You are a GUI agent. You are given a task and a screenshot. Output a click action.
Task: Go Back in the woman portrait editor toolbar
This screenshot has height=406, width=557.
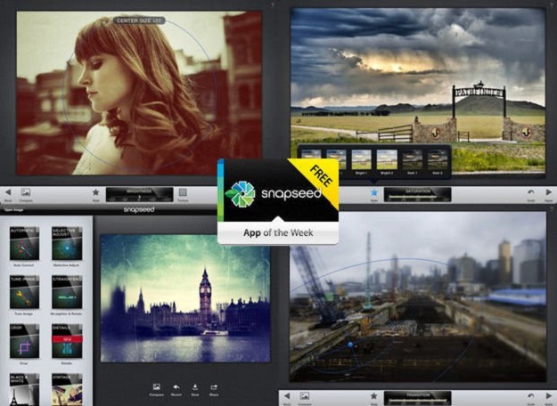[8, 194]
